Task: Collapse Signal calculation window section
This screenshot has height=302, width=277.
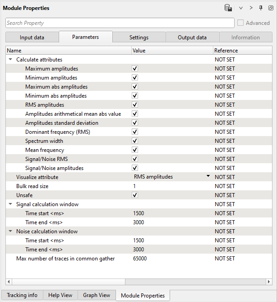Action: tap(10, 204)
